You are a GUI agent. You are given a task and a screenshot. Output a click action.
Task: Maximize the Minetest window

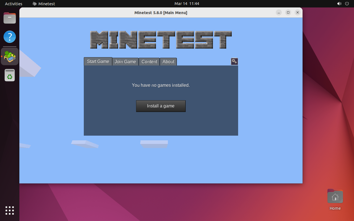288,12
